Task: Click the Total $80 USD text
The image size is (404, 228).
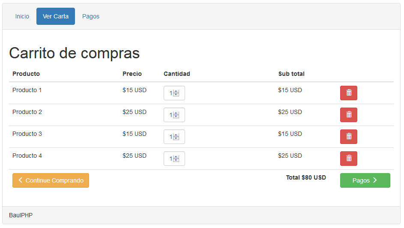Action: tap(306, 177)
